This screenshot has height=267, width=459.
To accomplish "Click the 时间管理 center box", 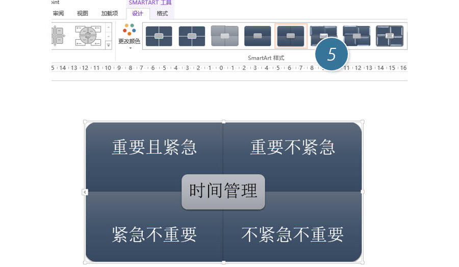I will [223, 192].
